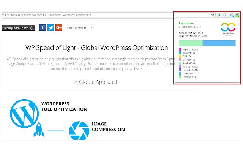Click the rocket icon below the WordPress logo
This screenshot has width=243, height=152.
click(39, 130)
